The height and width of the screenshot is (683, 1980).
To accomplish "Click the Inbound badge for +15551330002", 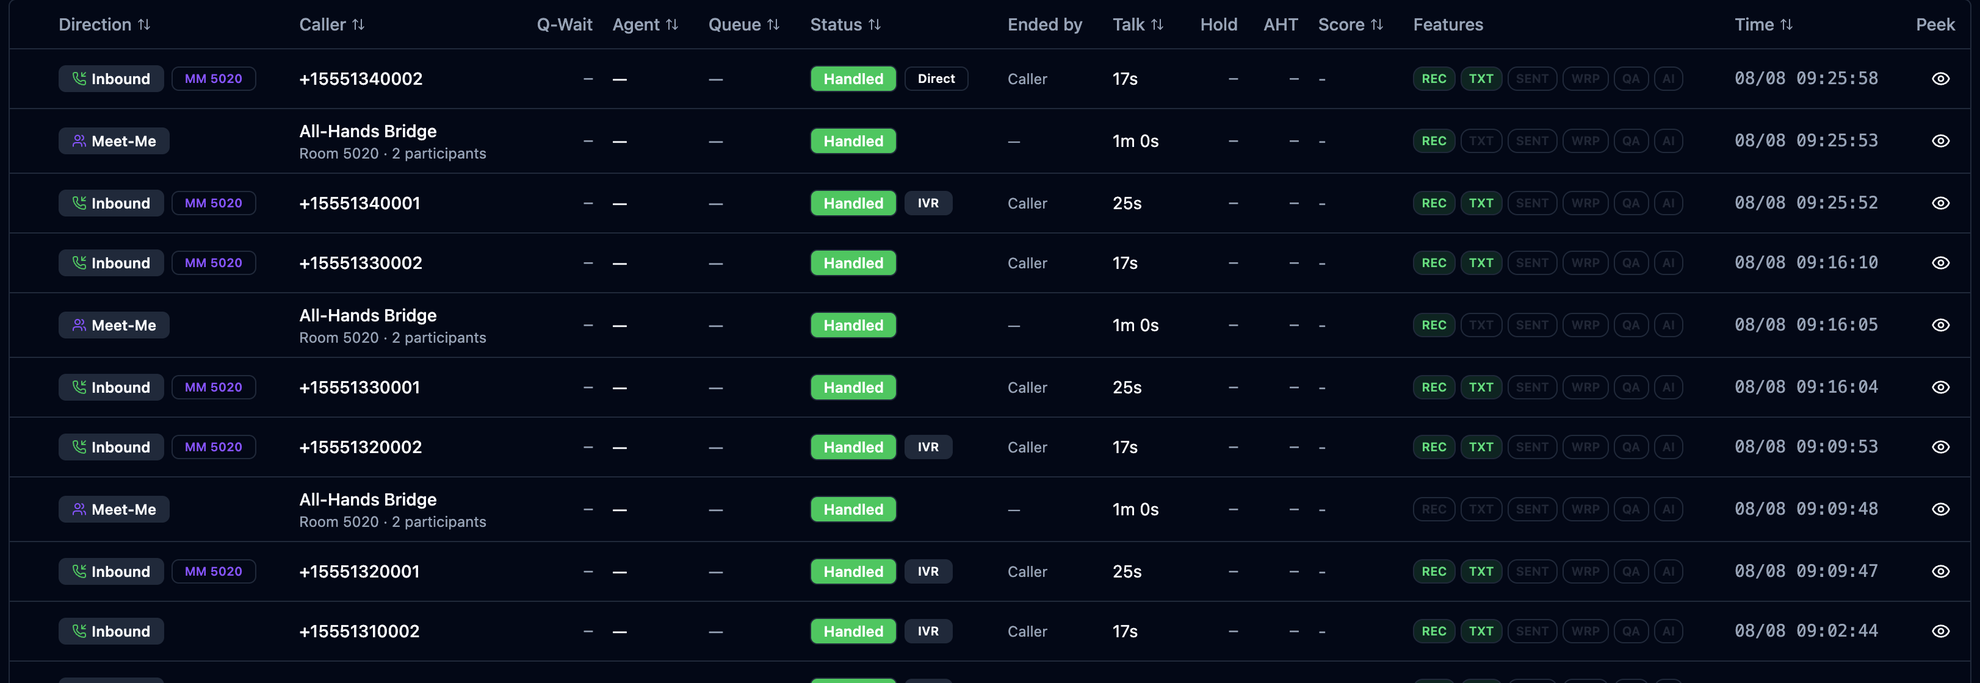I will pos(112,263).
